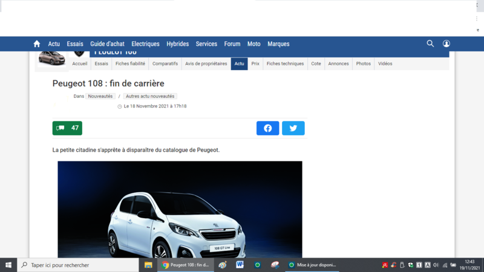This screenshot has height=272, width=484.
Task: Switch to the Essais tab under Peugeot 108
Action: (x=101, y=63)
